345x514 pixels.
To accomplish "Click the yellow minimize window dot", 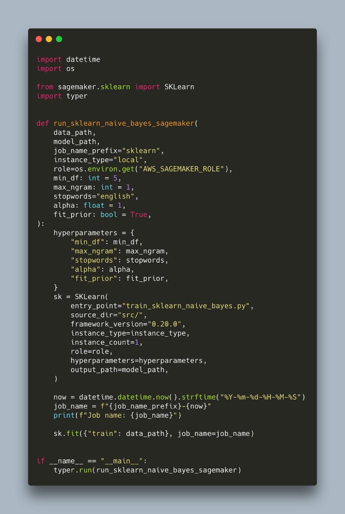I will click(49, 39).
